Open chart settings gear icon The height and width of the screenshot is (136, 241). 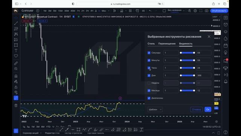pyautogui.click(x=195, y=11)
